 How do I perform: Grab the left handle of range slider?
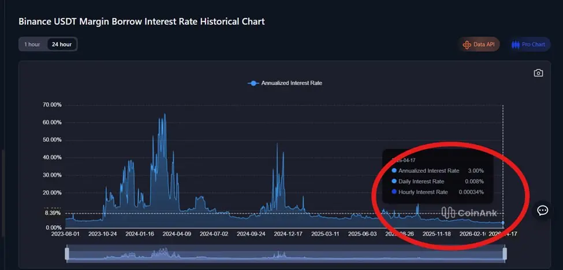click(67, 253)
